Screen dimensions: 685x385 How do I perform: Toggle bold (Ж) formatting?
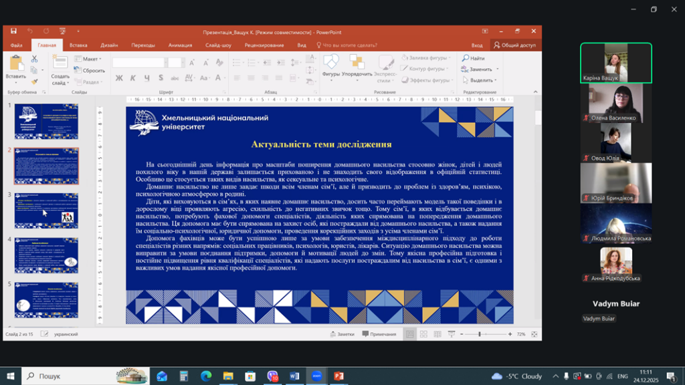pyautogui.click(x=119, y=78)
